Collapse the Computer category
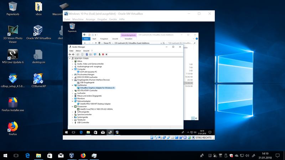 pos(73,69)
